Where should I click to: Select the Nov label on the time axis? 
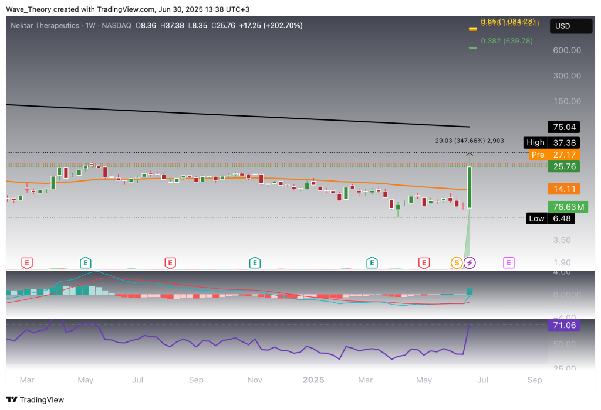click(255, 380)
